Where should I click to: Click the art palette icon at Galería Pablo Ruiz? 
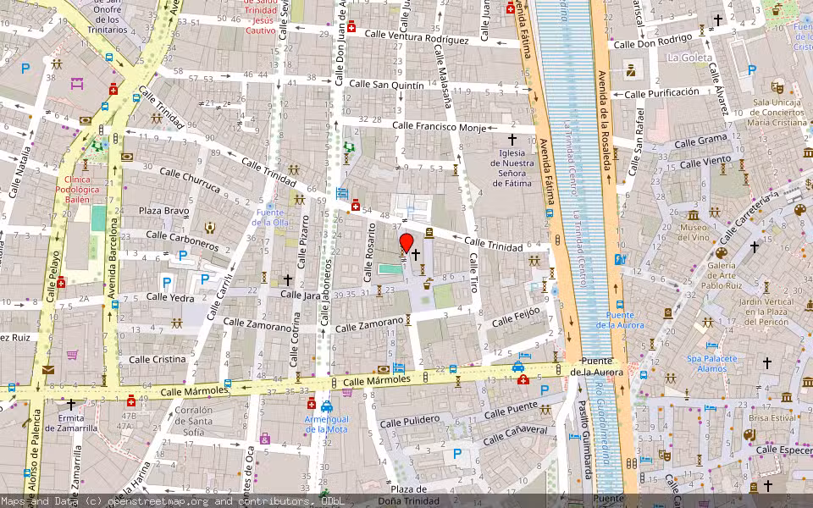pos(722,252)
